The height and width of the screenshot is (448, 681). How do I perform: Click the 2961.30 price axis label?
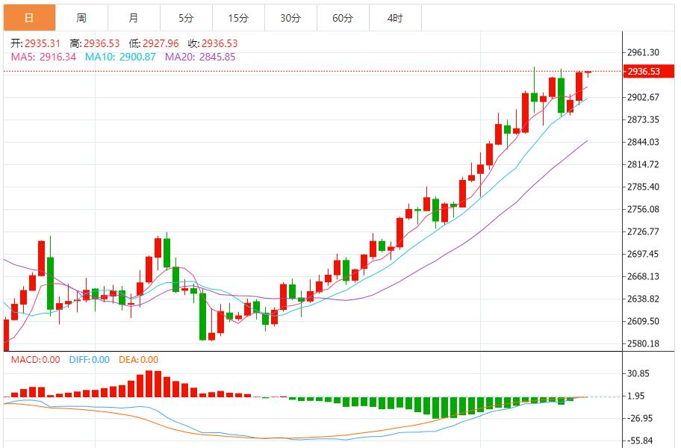pos(643,52)
